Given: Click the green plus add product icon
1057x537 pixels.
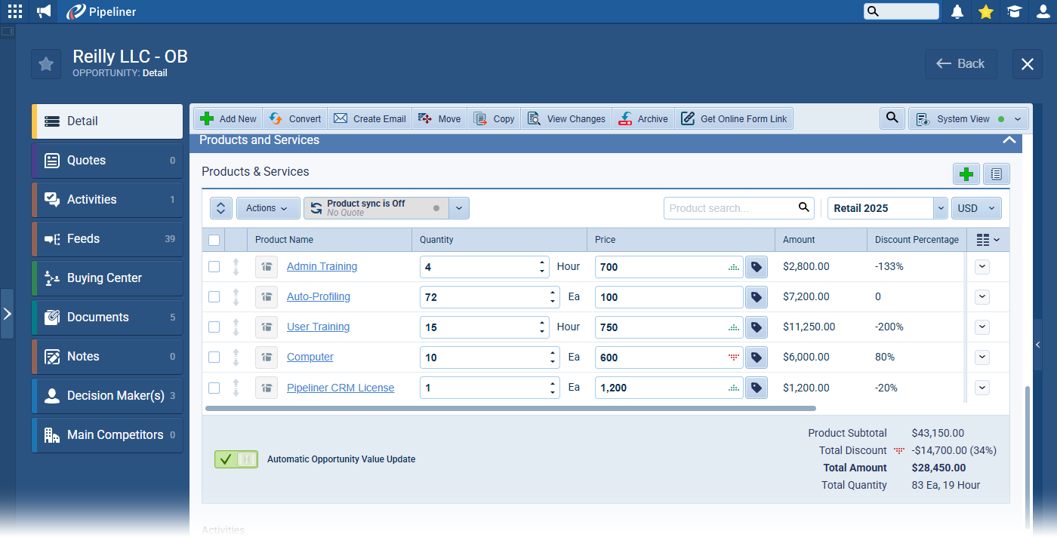Looking at the screenshot, I should pos(966,174).
